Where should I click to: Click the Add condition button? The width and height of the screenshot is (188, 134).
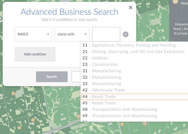coord(35,54)
